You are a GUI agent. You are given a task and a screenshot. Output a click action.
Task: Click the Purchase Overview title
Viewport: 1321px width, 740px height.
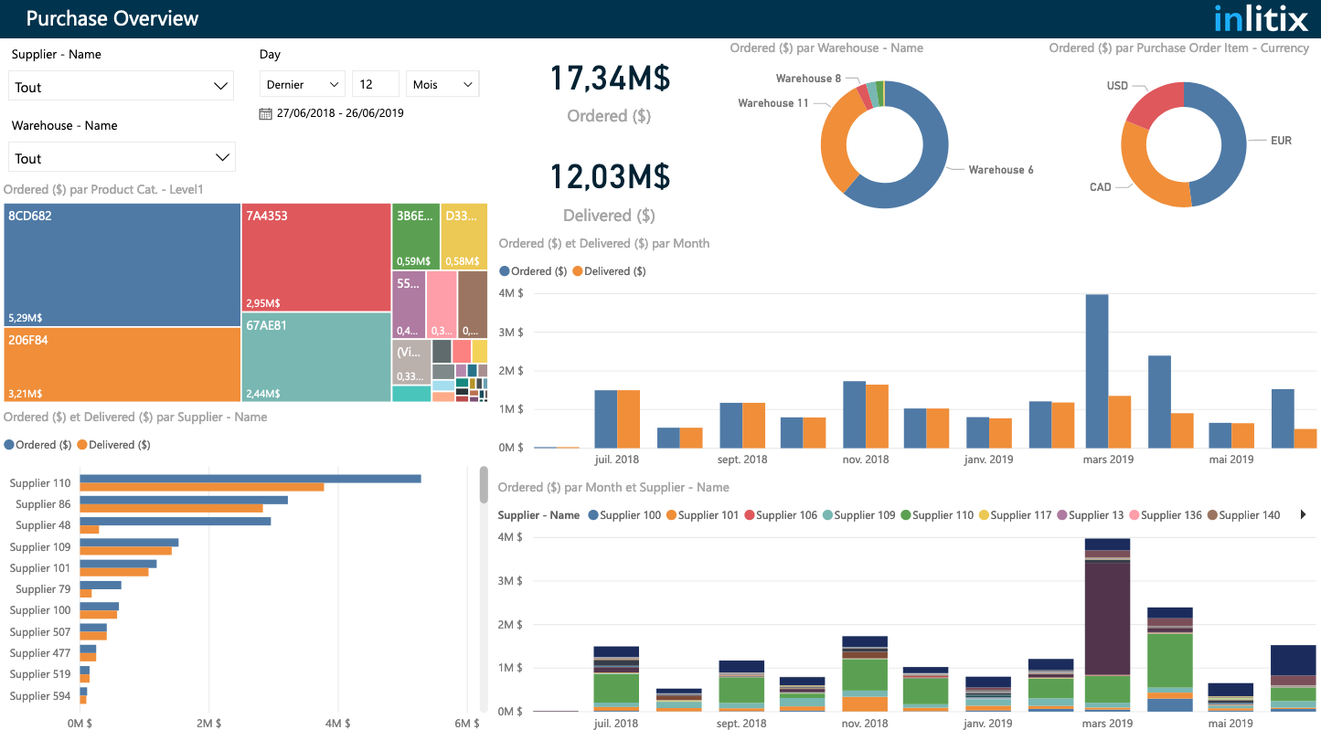point(112,18)
